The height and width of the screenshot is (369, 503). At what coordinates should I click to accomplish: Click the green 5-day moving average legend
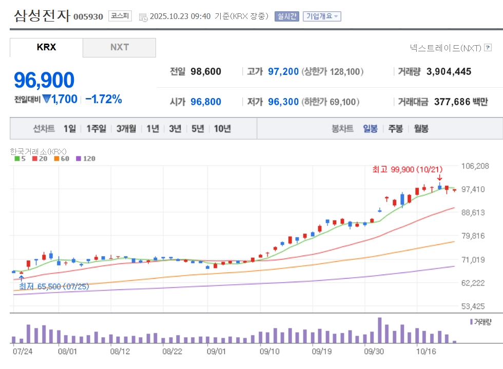[x=20, y=159]
